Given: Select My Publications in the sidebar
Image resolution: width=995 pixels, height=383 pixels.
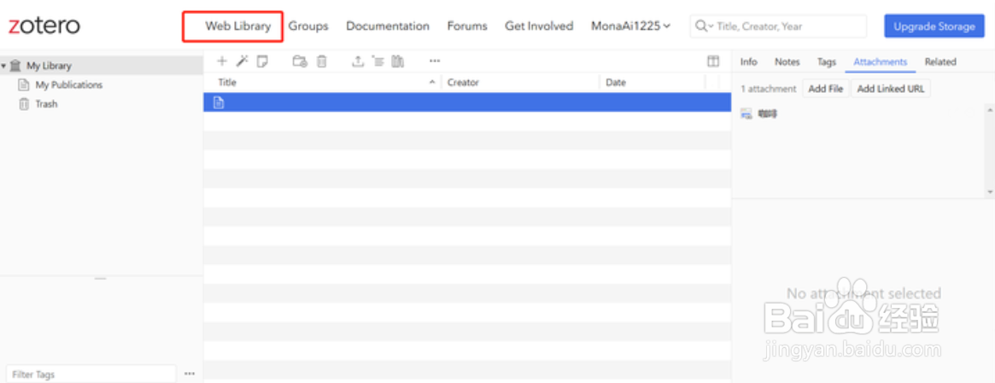Looking at the screenshot, I should tap(68, 85).
